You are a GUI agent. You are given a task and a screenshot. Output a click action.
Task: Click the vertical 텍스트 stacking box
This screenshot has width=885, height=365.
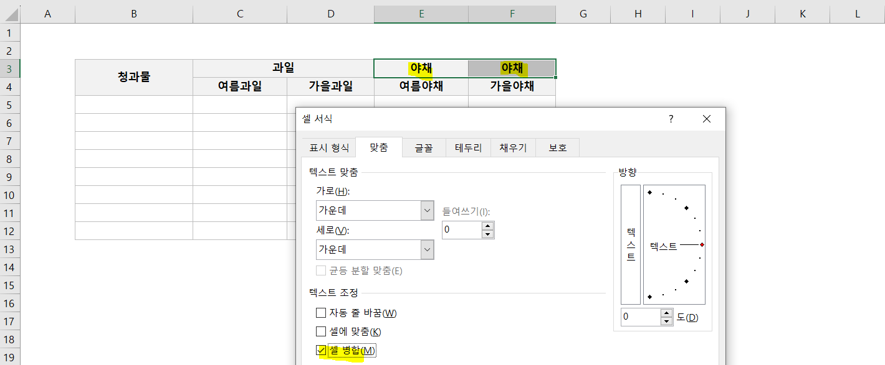click(x=630, y=243)
